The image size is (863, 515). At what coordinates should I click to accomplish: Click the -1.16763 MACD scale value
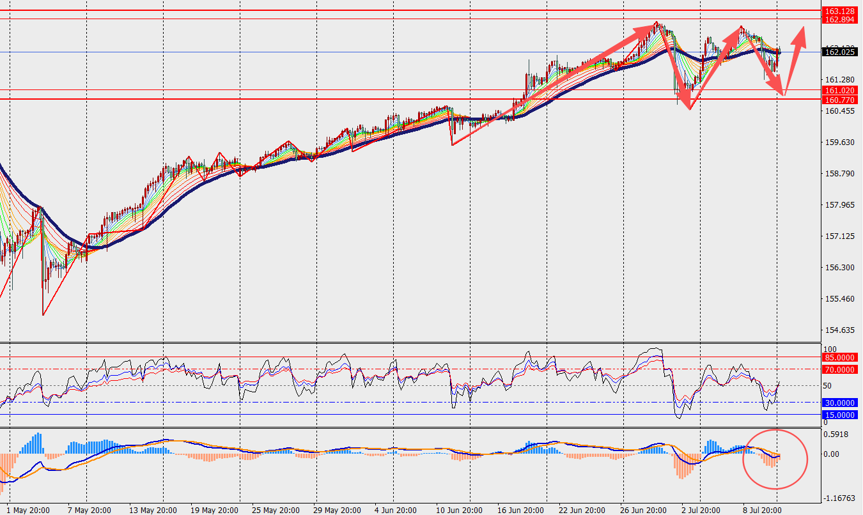pos(839,498)
